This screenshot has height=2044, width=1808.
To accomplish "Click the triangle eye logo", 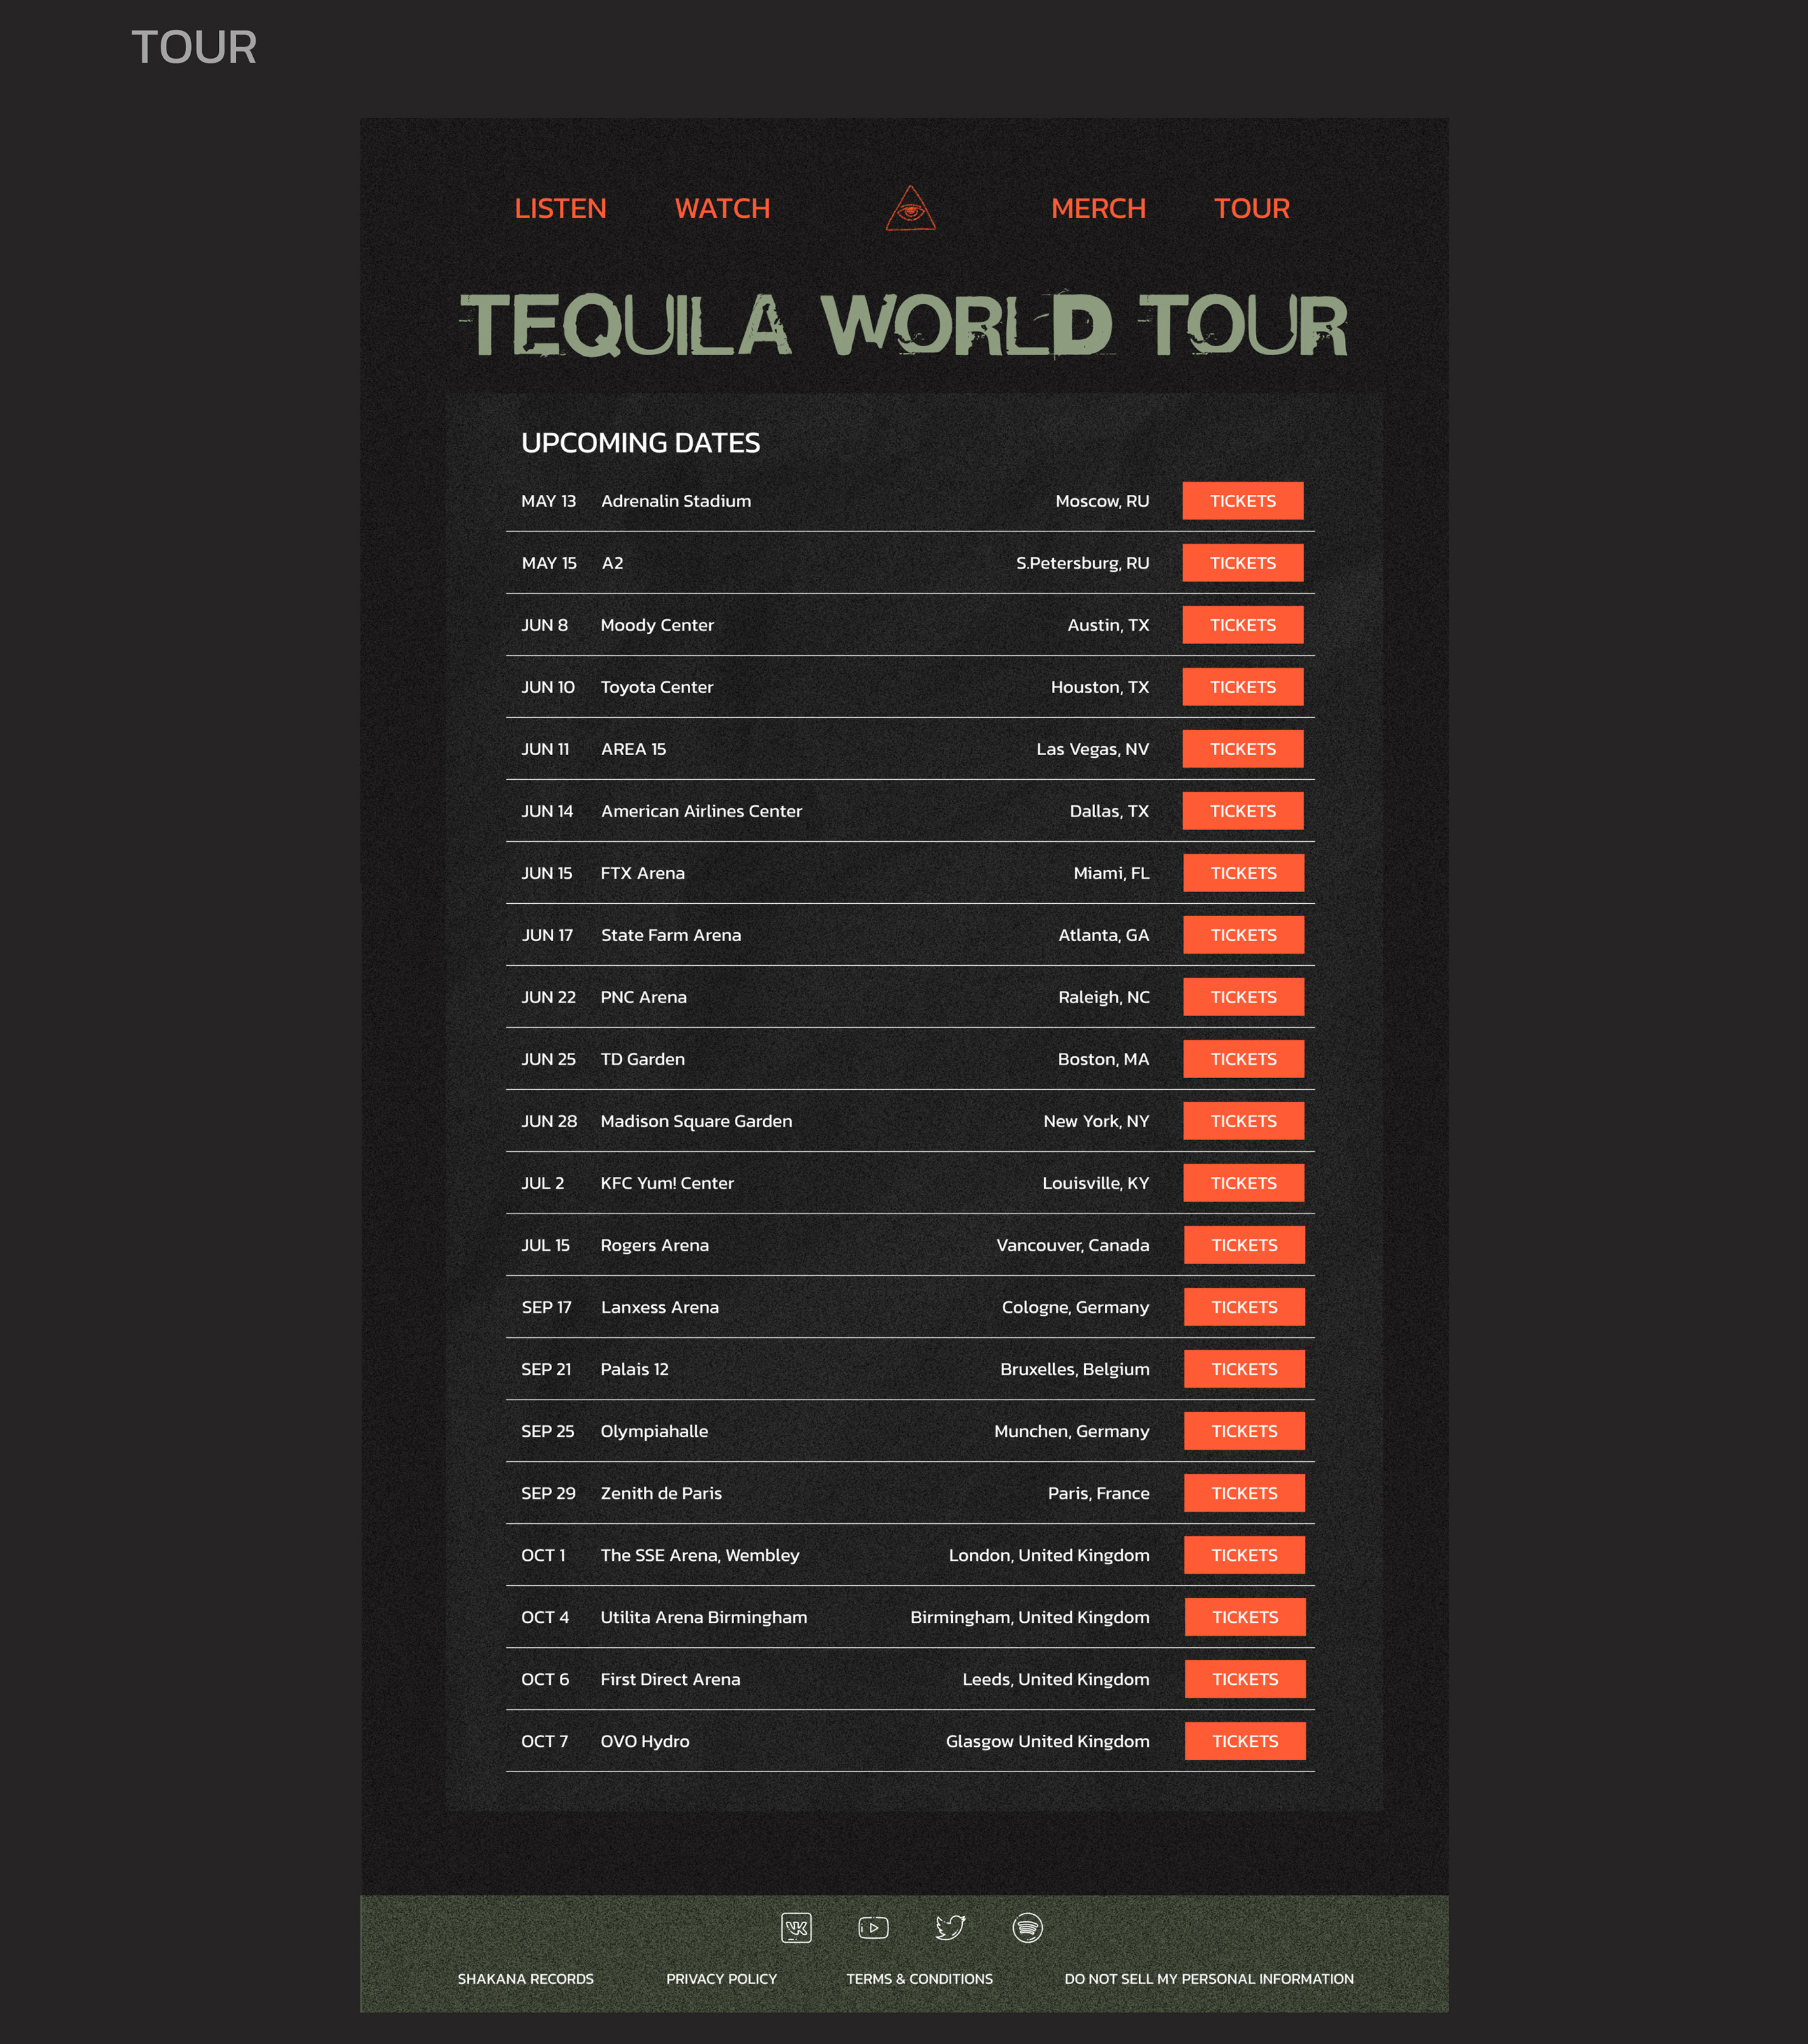I will pyautogui.click(x=910, y=208).
